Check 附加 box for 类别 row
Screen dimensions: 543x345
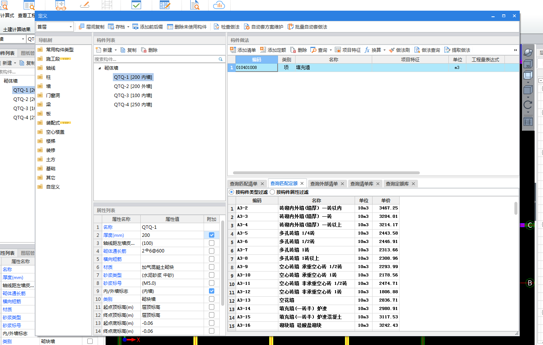pos(212,299)
